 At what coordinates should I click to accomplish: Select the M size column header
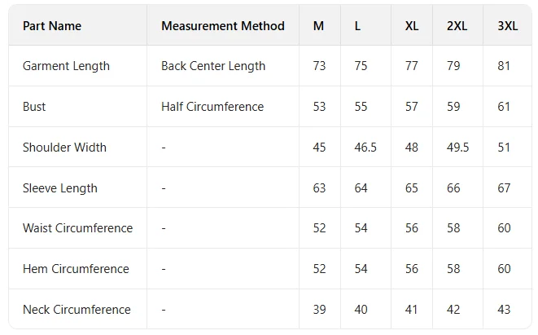318,26
